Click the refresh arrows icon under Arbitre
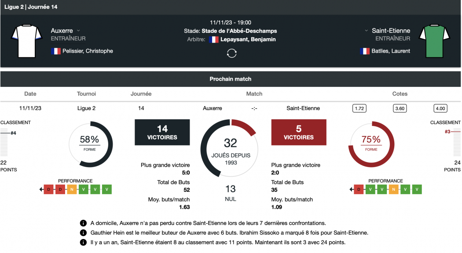Screen dimensions: 462x253 pyautogui.click(x=231, y=53)
